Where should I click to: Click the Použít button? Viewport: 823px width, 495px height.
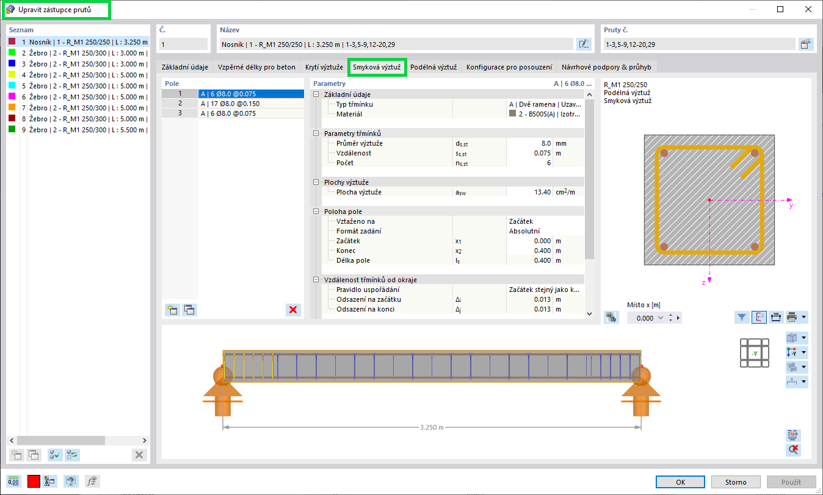[791, 482]
